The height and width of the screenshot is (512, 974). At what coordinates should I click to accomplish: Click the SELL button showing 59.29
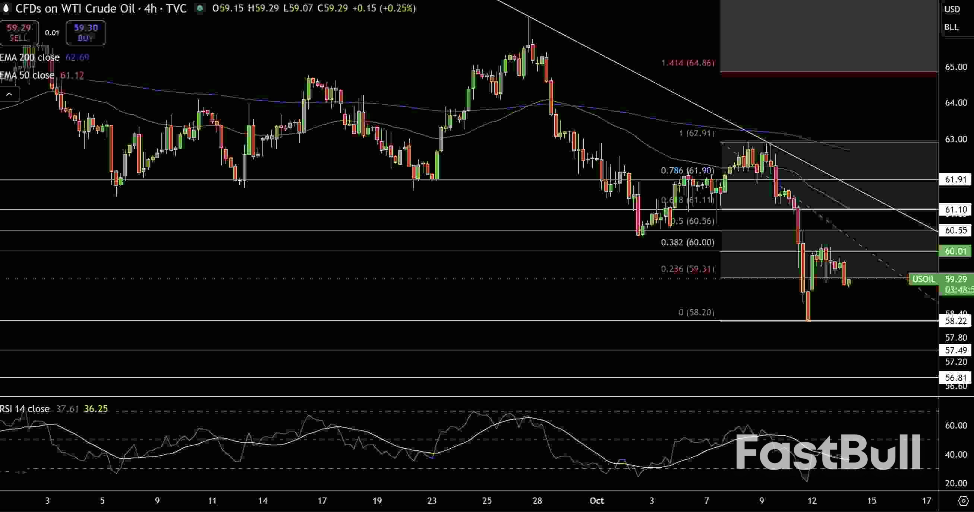tap(19, 32)
